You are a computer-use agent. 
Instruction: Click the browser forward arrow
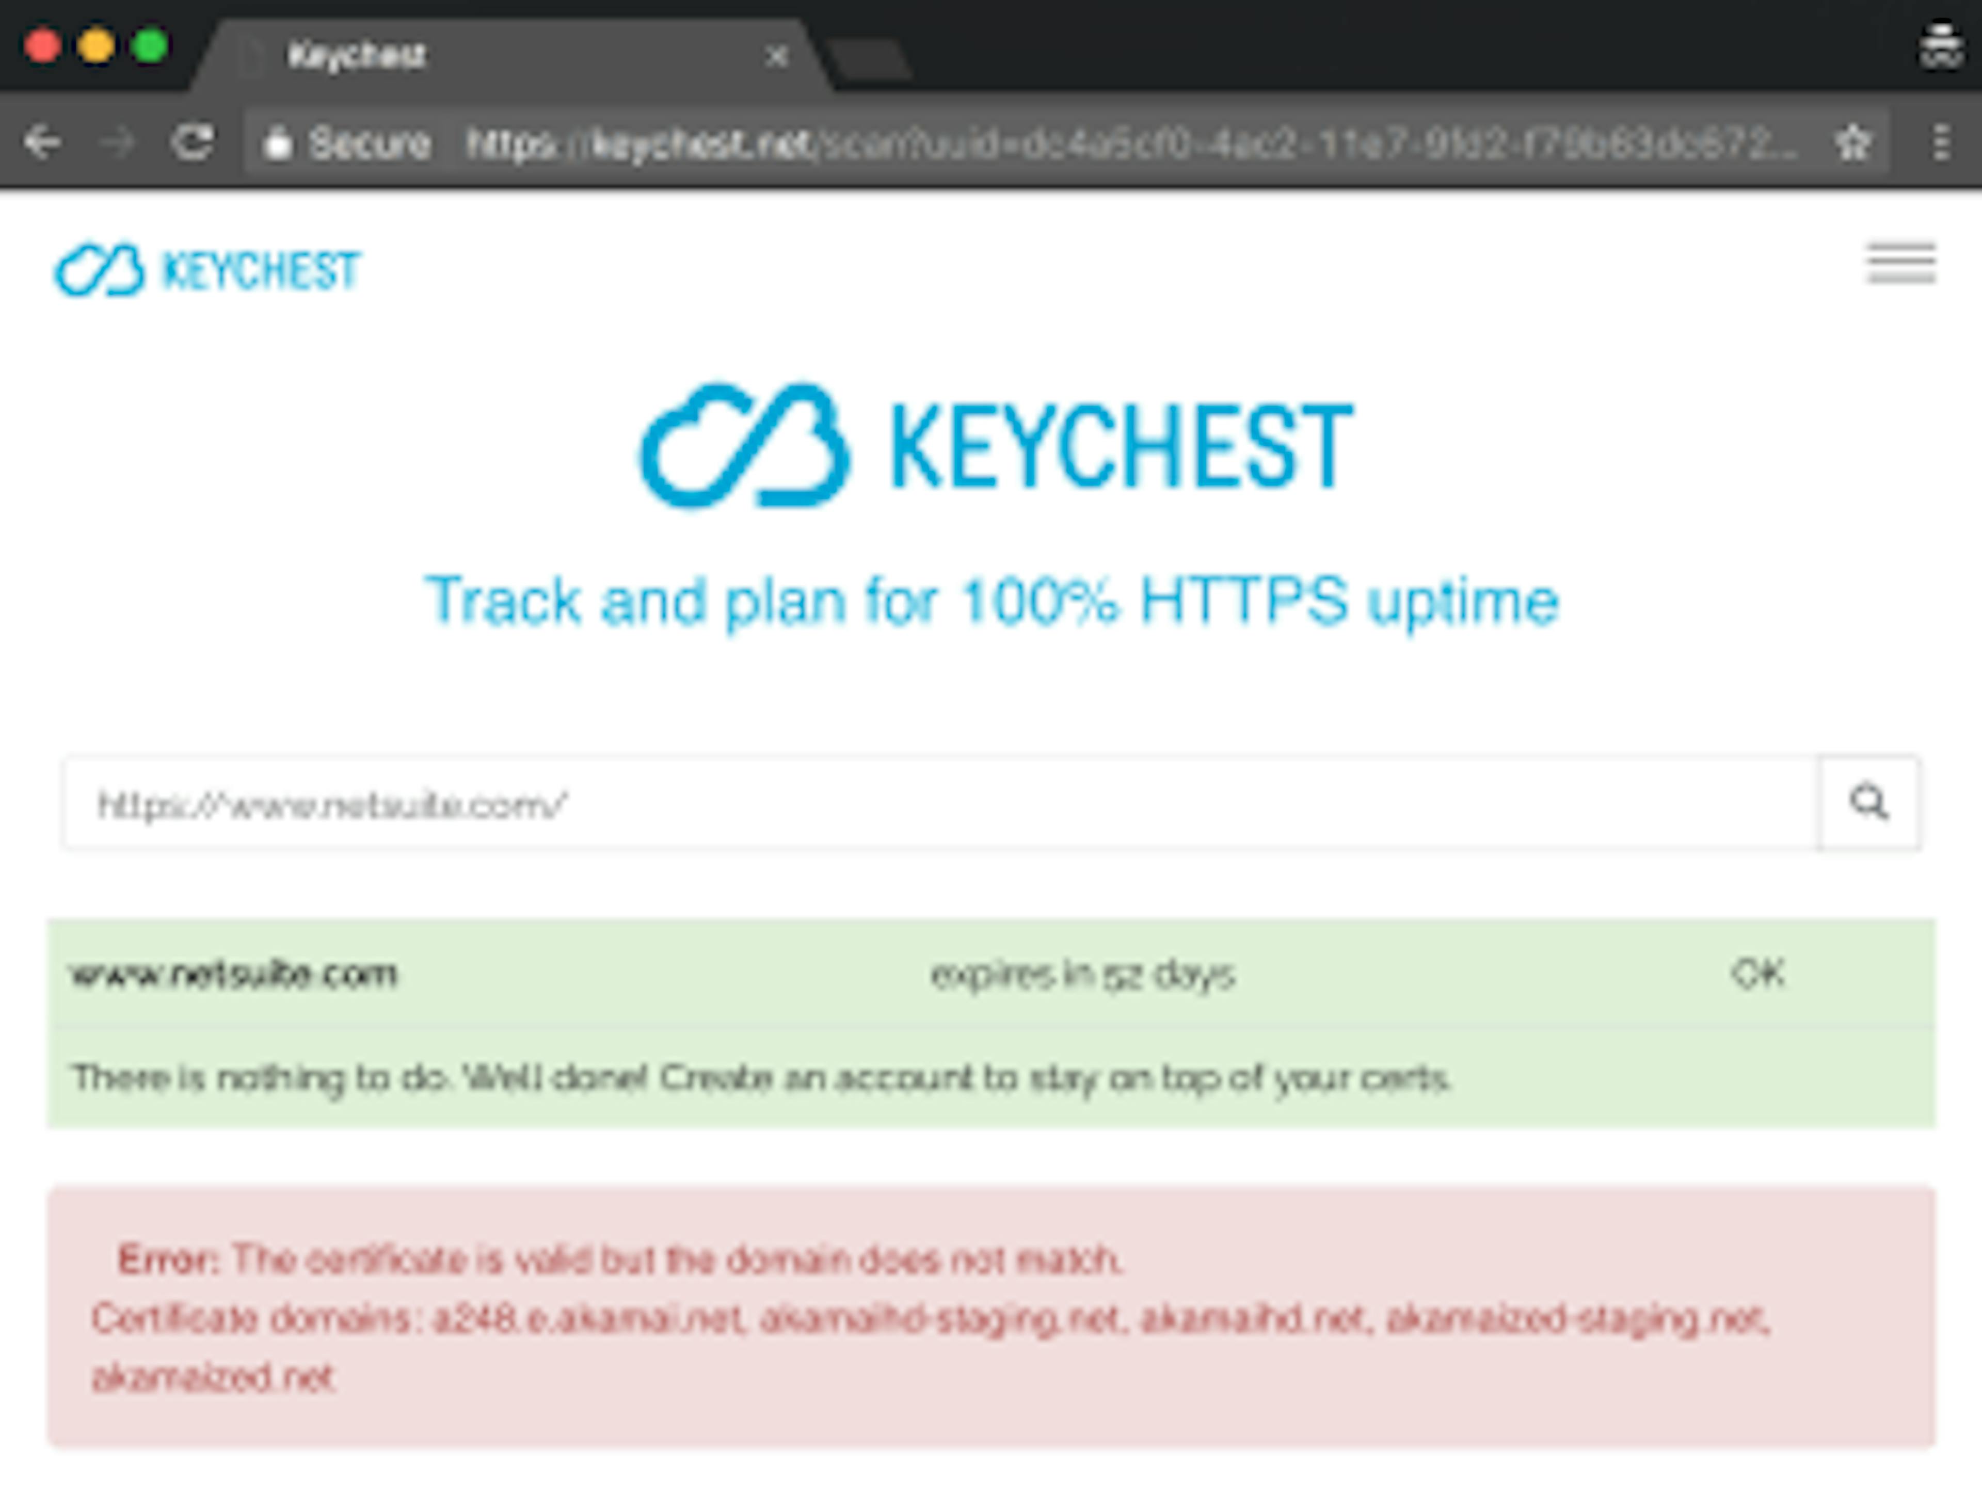pos(117,142)
